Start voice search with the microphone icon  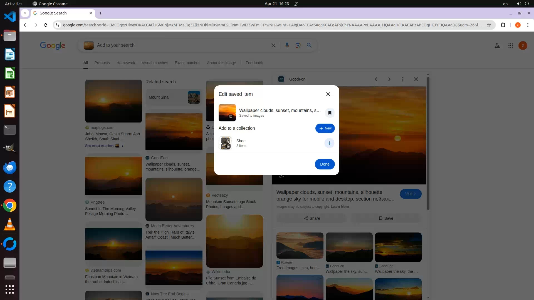click(287, 45)
